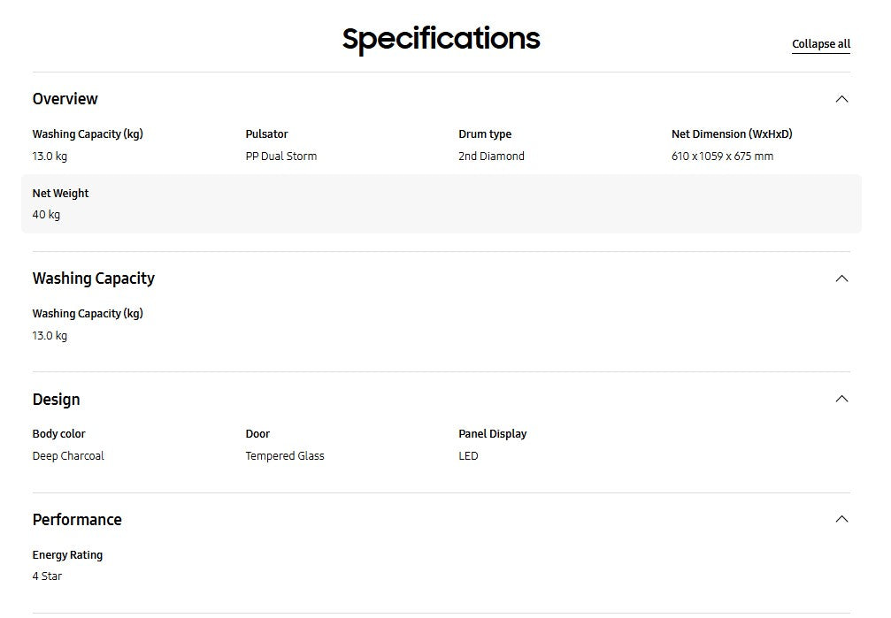Click the 4 Star energy rating value
The image size is (891, 618).
point(47,576)
